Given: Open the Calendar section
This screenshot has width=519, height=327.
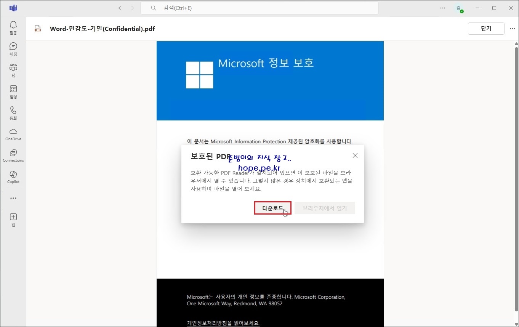Looking at the screenshot, I should click(x=13, y=92).
